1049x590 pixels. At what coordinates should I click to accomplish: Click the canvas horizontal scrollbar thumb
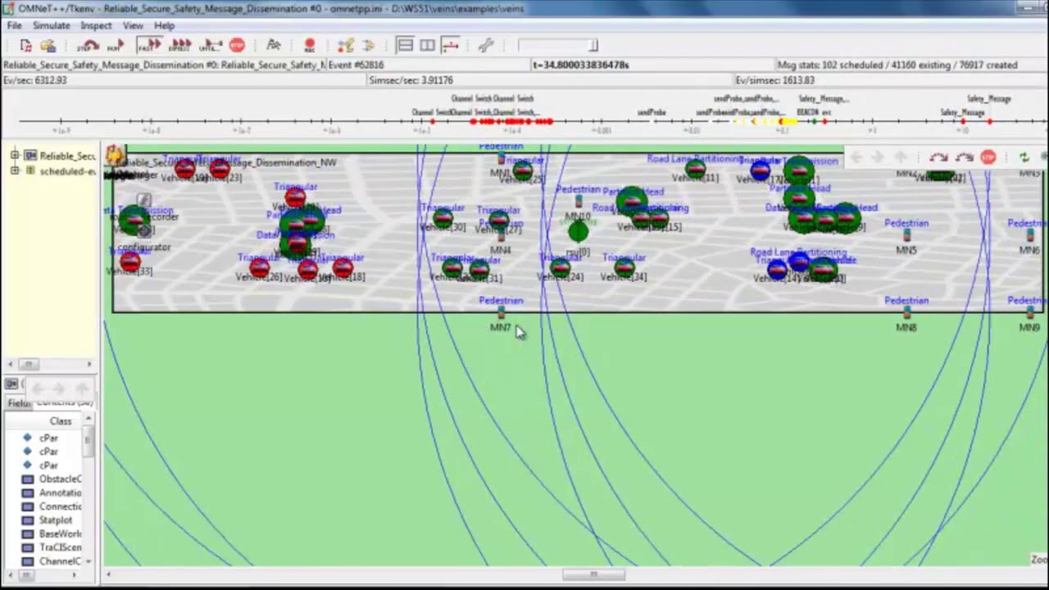(593, 574)
